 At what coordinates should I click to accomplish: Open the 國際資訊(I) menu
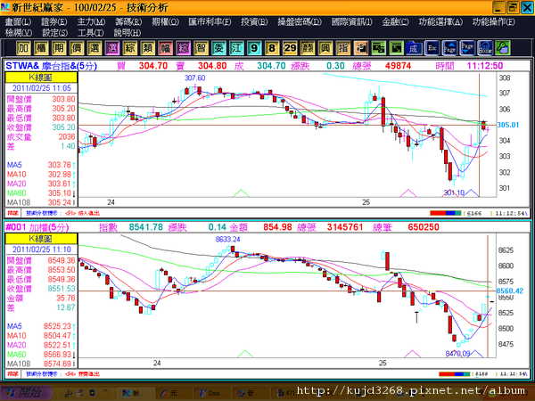point(352,21)
